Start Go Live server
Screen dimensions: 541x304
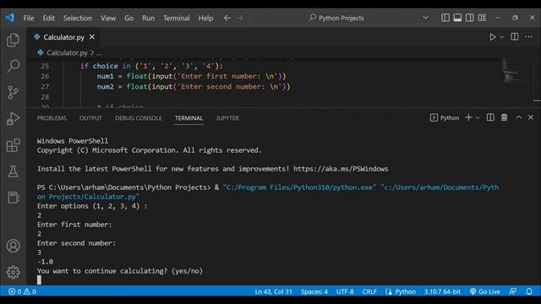point(484,291)
